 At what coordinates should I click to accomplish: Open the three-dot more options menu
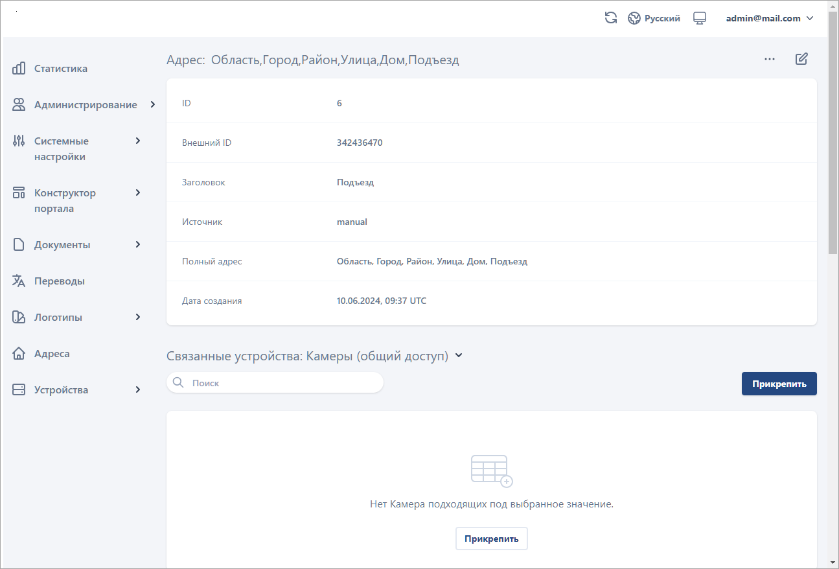(769, 59)
